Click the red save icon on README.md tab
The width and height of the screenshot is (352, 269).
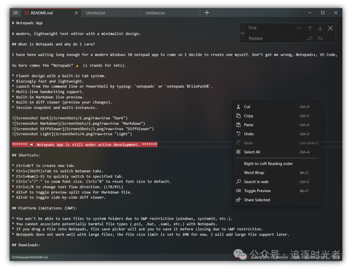tap(26, 13)
